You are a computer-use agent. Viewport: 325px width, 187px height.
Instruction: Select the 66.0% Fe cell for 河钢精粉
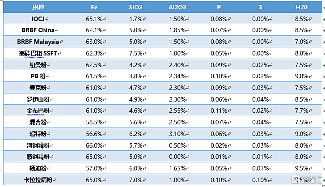coord(94,145)
